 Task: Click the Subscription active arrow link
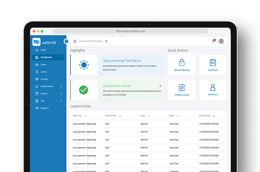(x=160, y=86)
